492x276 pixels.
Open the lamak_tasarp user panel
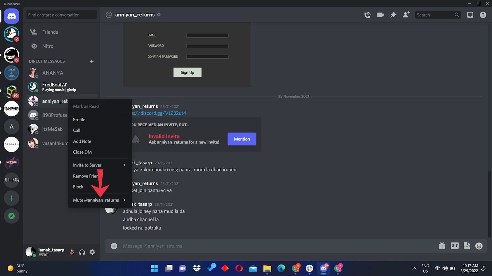coord(46,252)
